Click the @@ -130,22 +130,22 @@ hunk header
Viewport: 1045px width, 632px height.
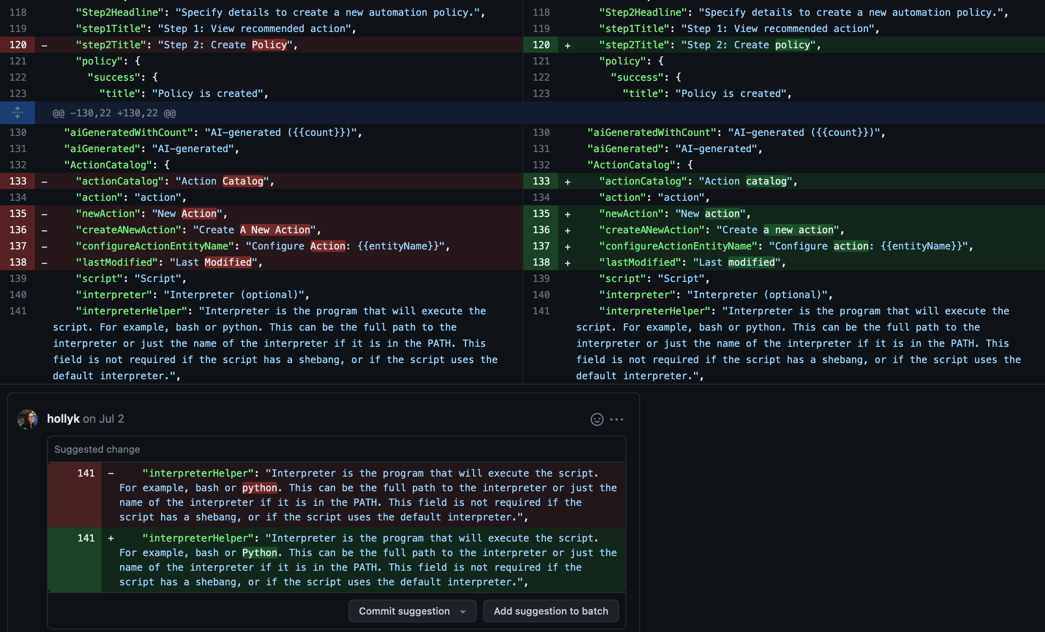point(114,113)
